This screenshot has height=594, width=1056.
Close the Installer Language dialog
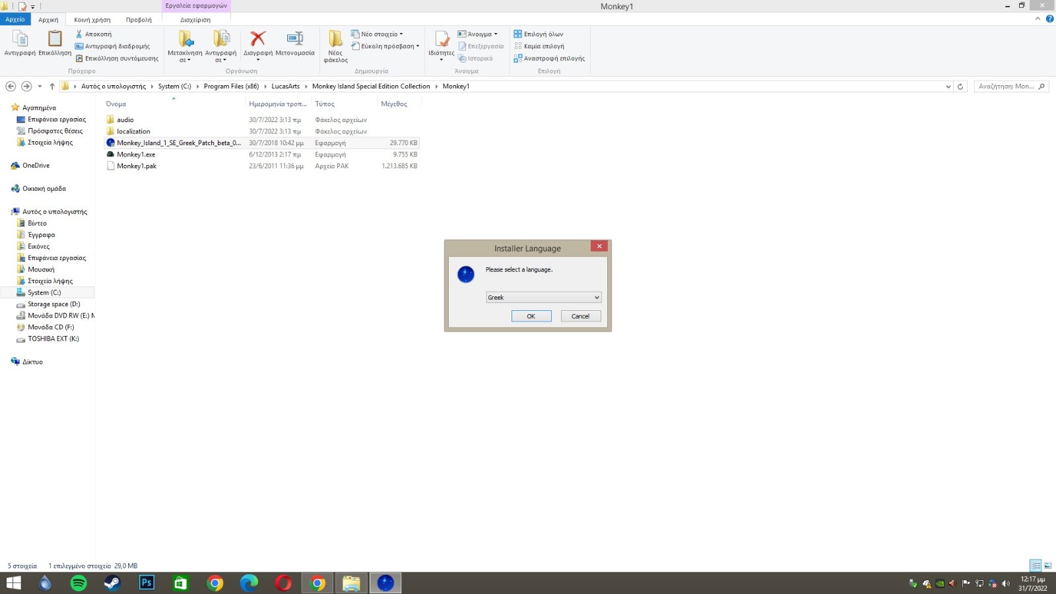click(599, 246)
